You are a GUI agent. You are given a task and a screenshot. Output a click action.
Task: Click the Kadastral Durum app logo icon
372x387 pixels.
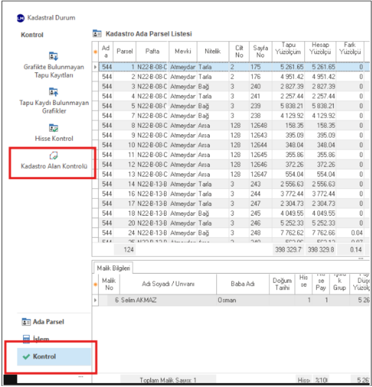coord(21,18)
